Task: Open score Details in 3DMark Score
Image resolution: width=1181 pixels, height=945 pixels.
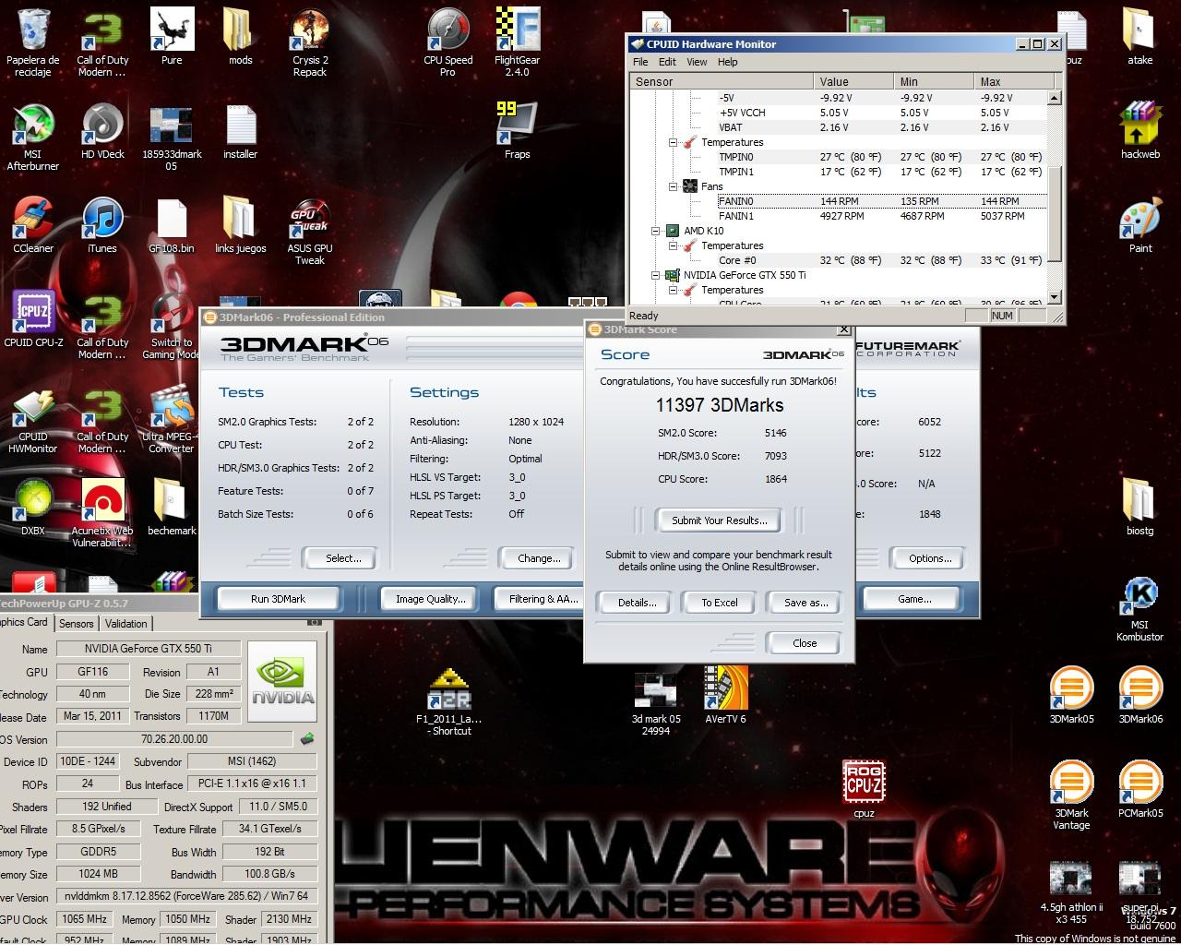Action: tap(637, 603)
